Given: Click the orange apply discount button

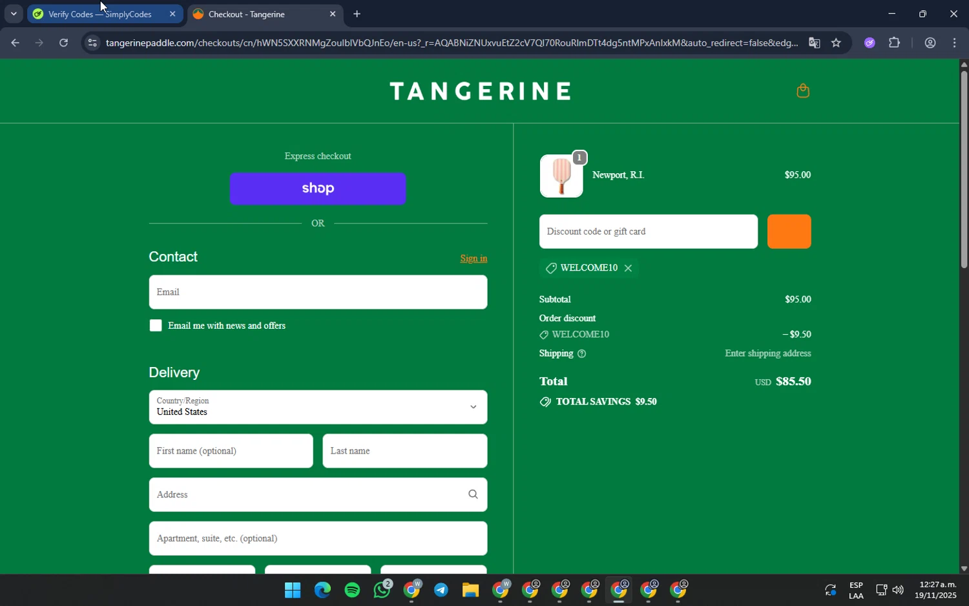Looking at the screenshot, I should (789, 232).
